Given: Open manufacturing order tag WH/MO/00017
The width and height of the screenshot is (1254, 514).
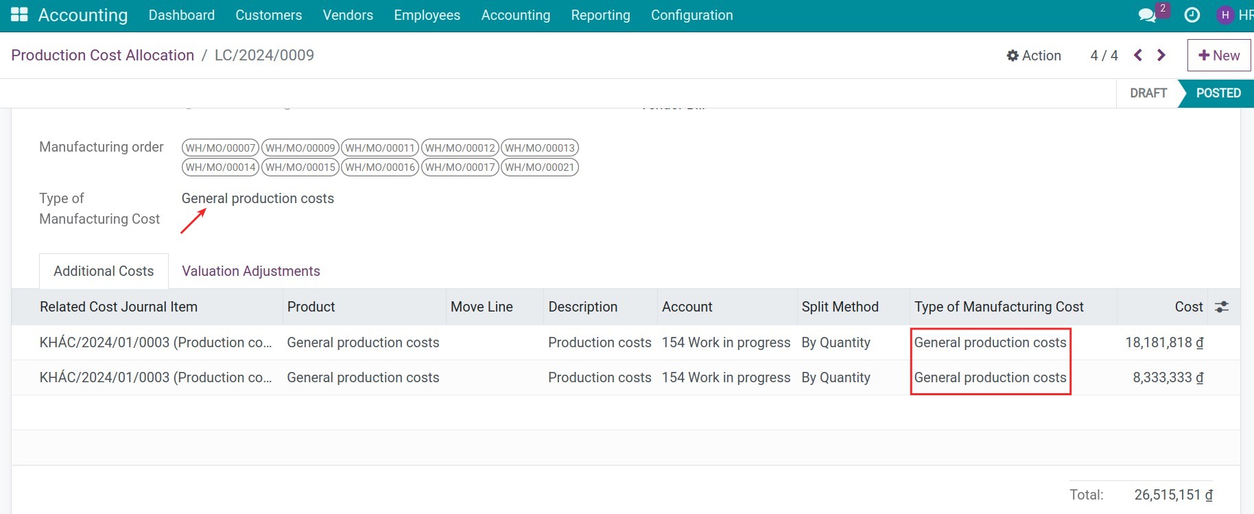Looking at the screenshot, I should click(x=460, y=167).
